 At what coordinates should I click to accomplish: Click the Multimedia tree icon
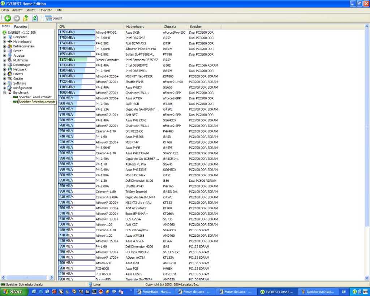10,60
